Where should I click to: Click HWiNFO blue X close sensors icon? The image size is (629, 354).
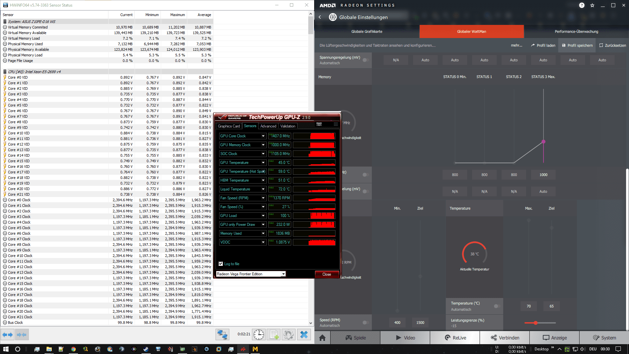(x=304, y=335)
